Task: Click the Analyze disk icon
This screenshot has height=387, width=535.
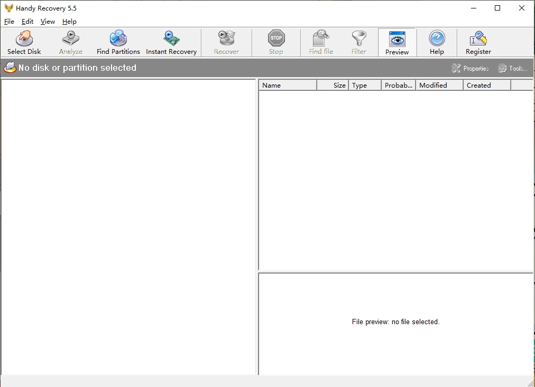Action: [x=71, y=42]
